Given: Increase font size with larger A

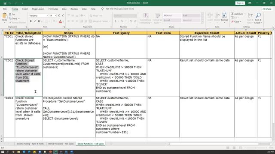Looking at the screenshot, I should point(59,15).
